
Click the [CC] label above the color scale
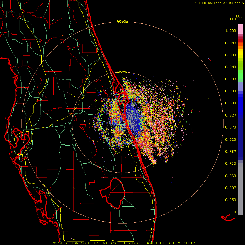[232, 19]
